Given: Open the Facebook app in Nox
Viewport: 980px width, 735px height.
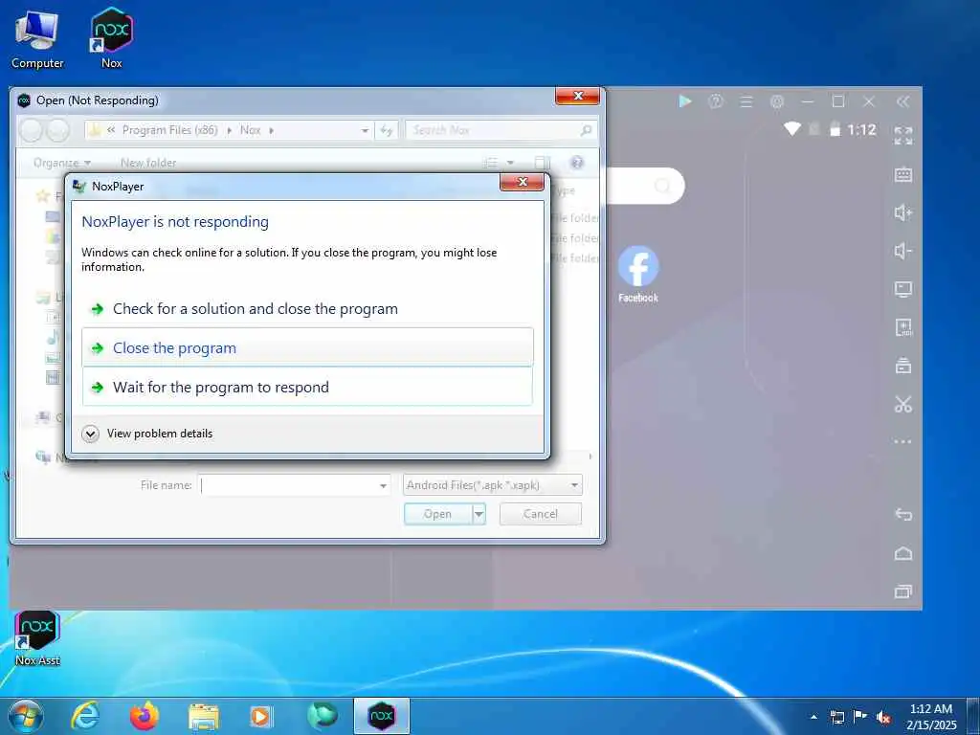Looking at the screenshot, I should click(x=638, y=274).
